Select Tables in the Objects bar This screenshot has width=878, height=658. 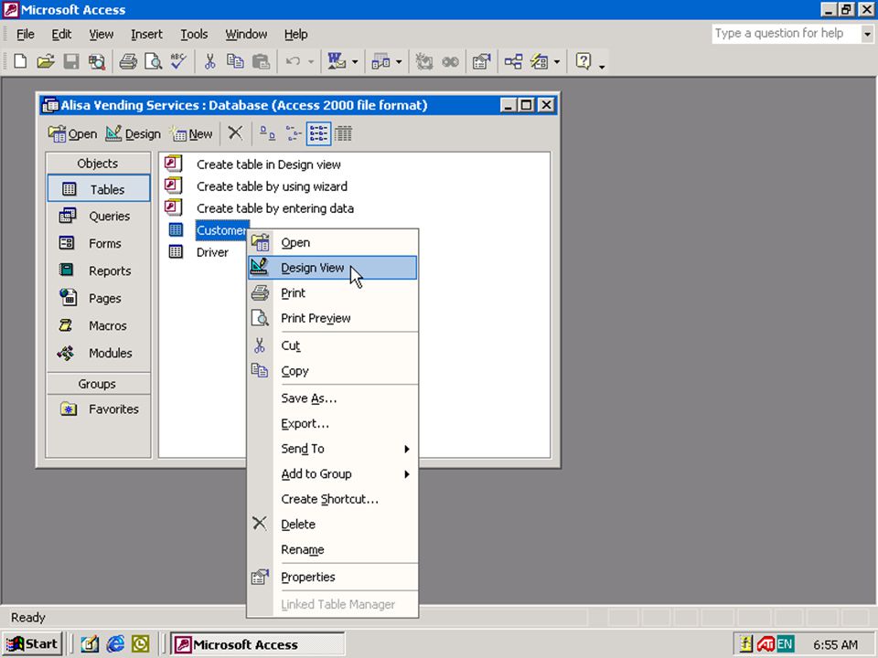[99, 188]
